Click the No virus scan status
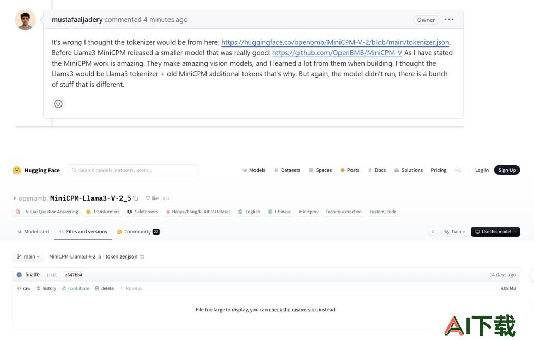 pyautogui.click(x=131, y=288)
